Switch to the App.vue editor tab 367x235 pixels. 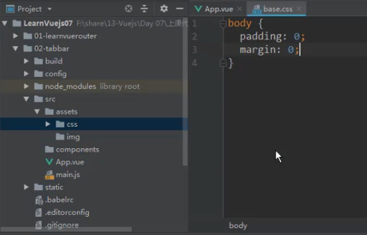click(x=219, y=9)
